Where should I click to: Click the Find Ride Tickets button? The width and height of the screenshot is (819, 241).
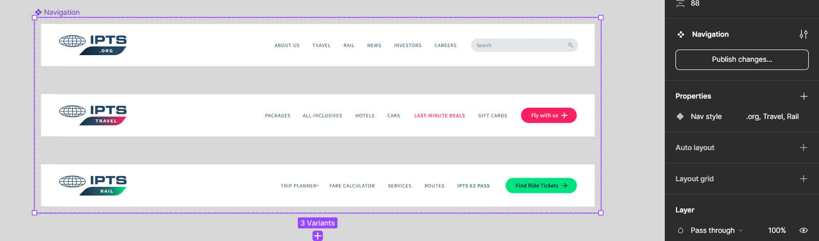coord(541,186)
